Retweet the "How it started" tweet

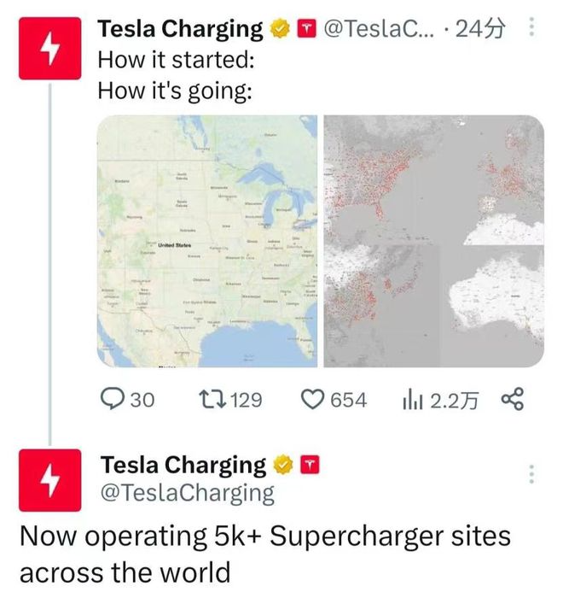[209, 400]
